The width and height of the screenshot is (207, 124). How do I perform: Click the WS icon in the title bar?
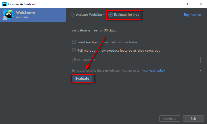4,4
